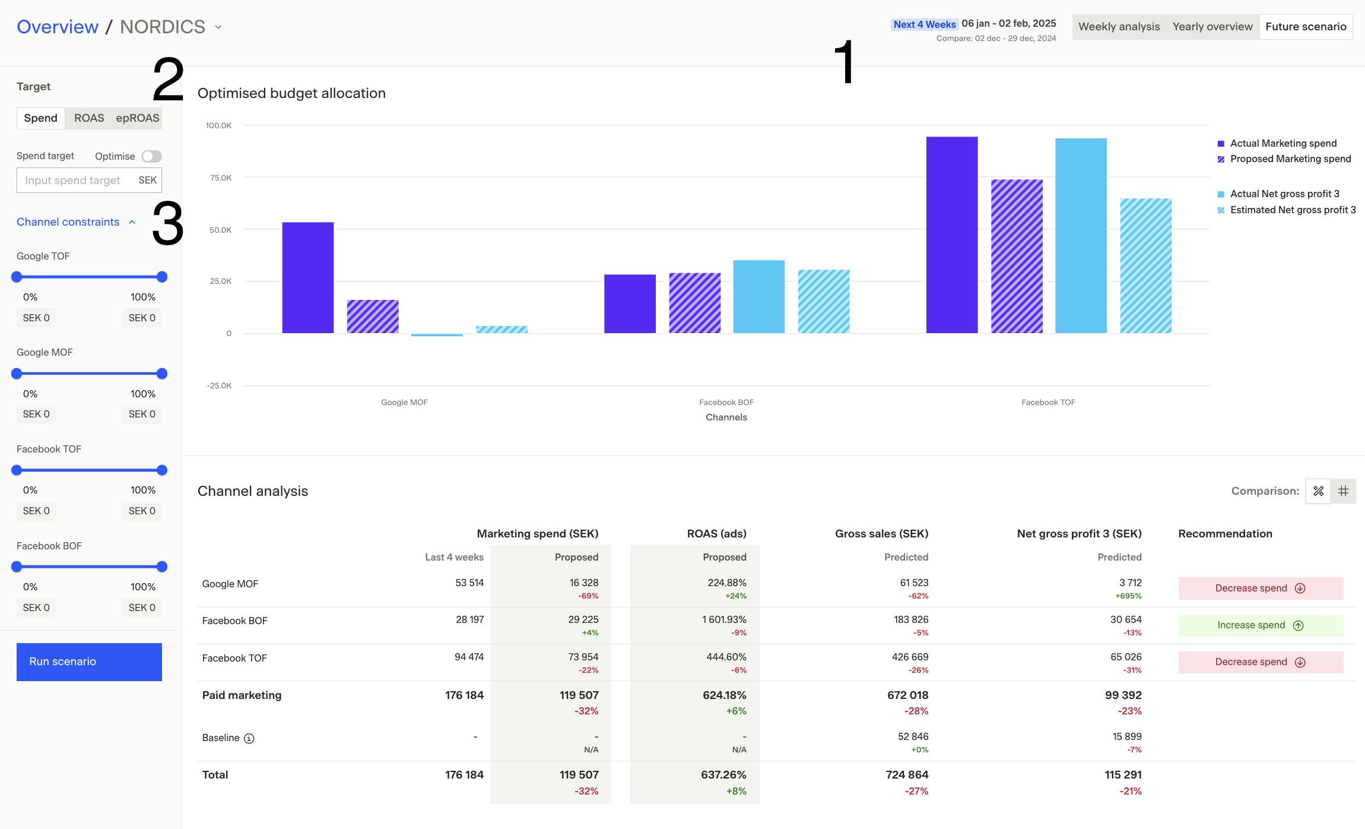The width and height of the screenshot is (1365, 829).
Task: Click down arrow in Google MOF recommendation
Action: coord(1300,588)
